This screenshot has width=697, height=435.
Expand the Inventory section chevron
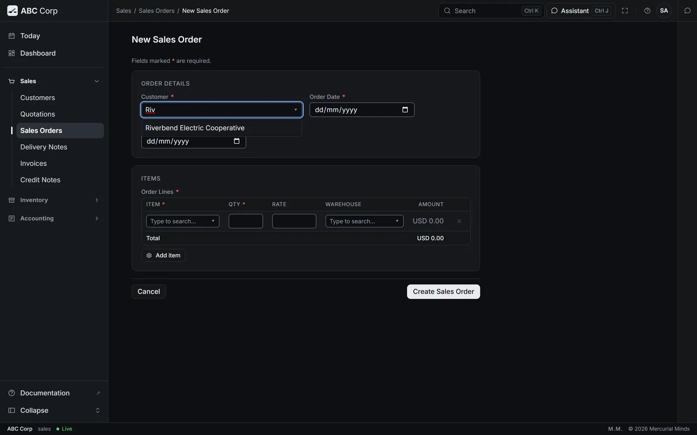[x=97, y=200]
